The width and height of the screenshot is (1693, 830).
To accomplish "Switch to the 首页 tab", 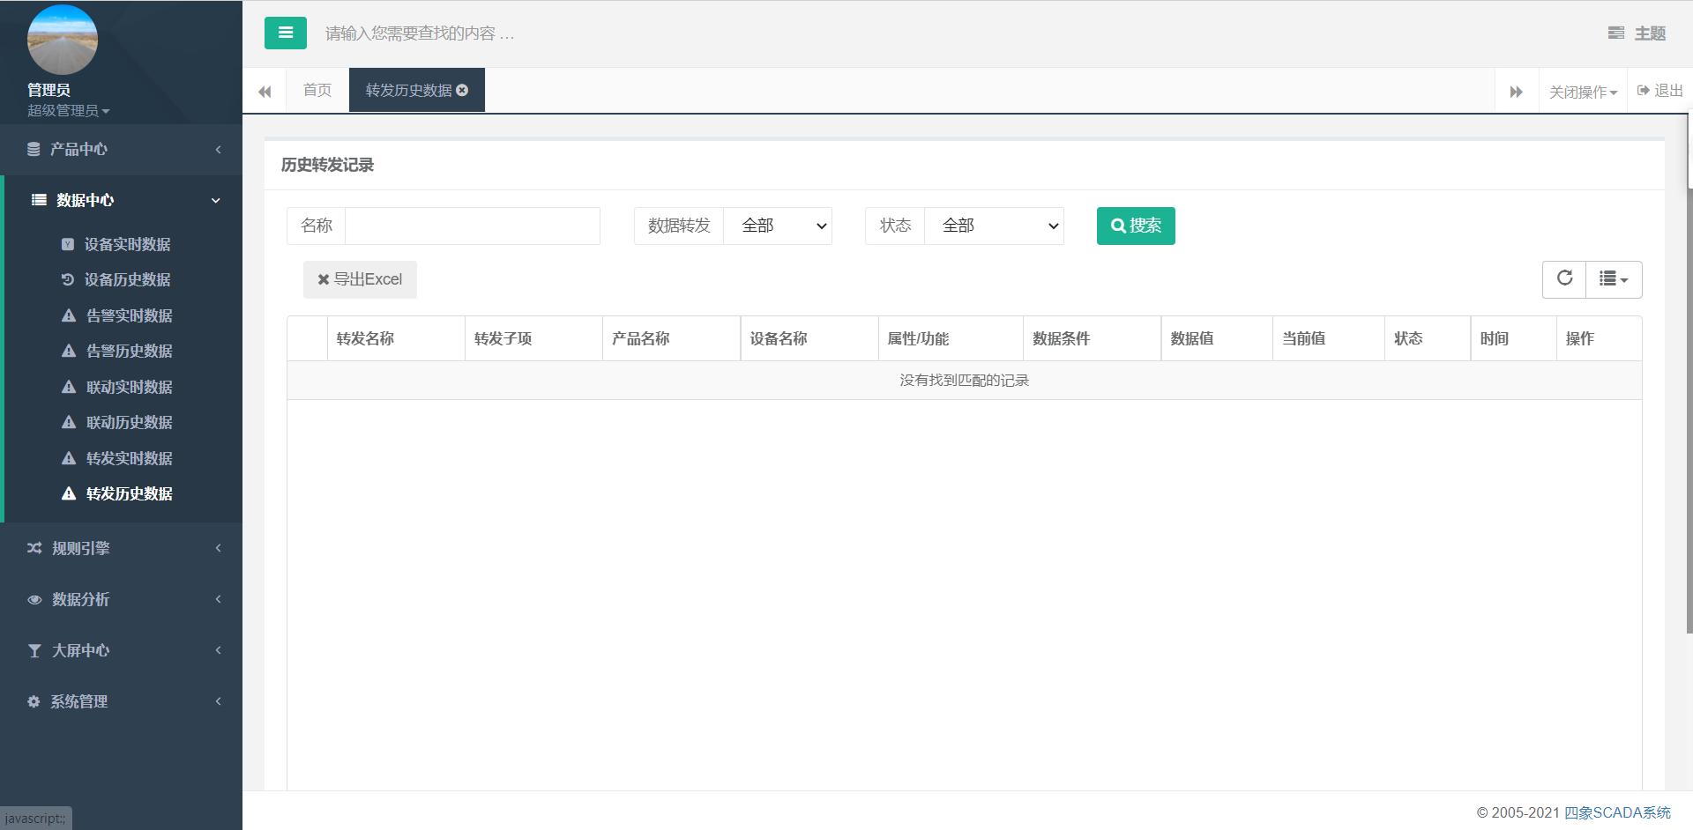I will (x=317, y=90).
